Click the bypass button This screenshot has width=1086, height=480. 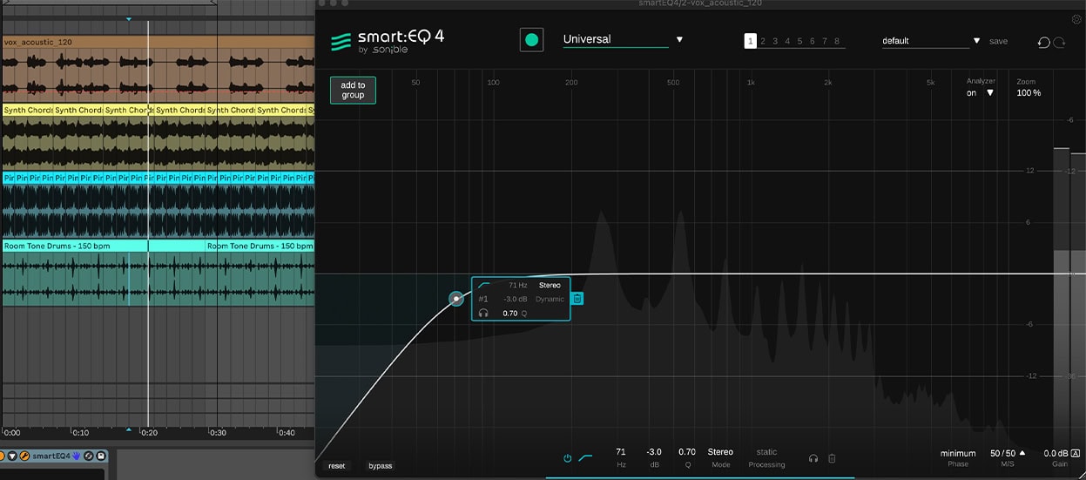click(x=381, y=466)
